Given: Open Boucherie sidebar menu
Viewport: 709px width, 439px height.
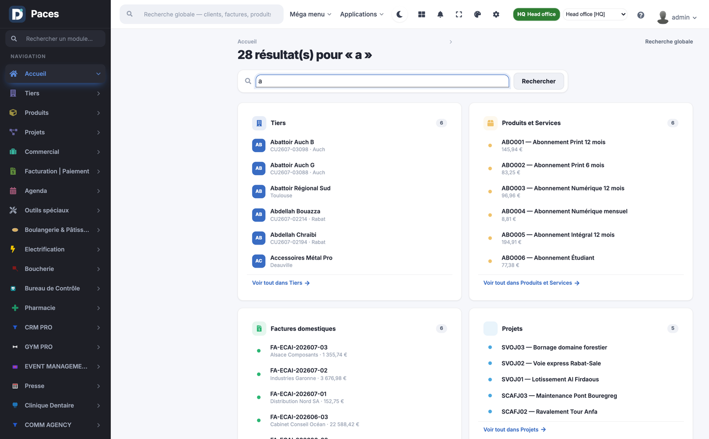Looking at the screenshot, I should click(55, 269).
